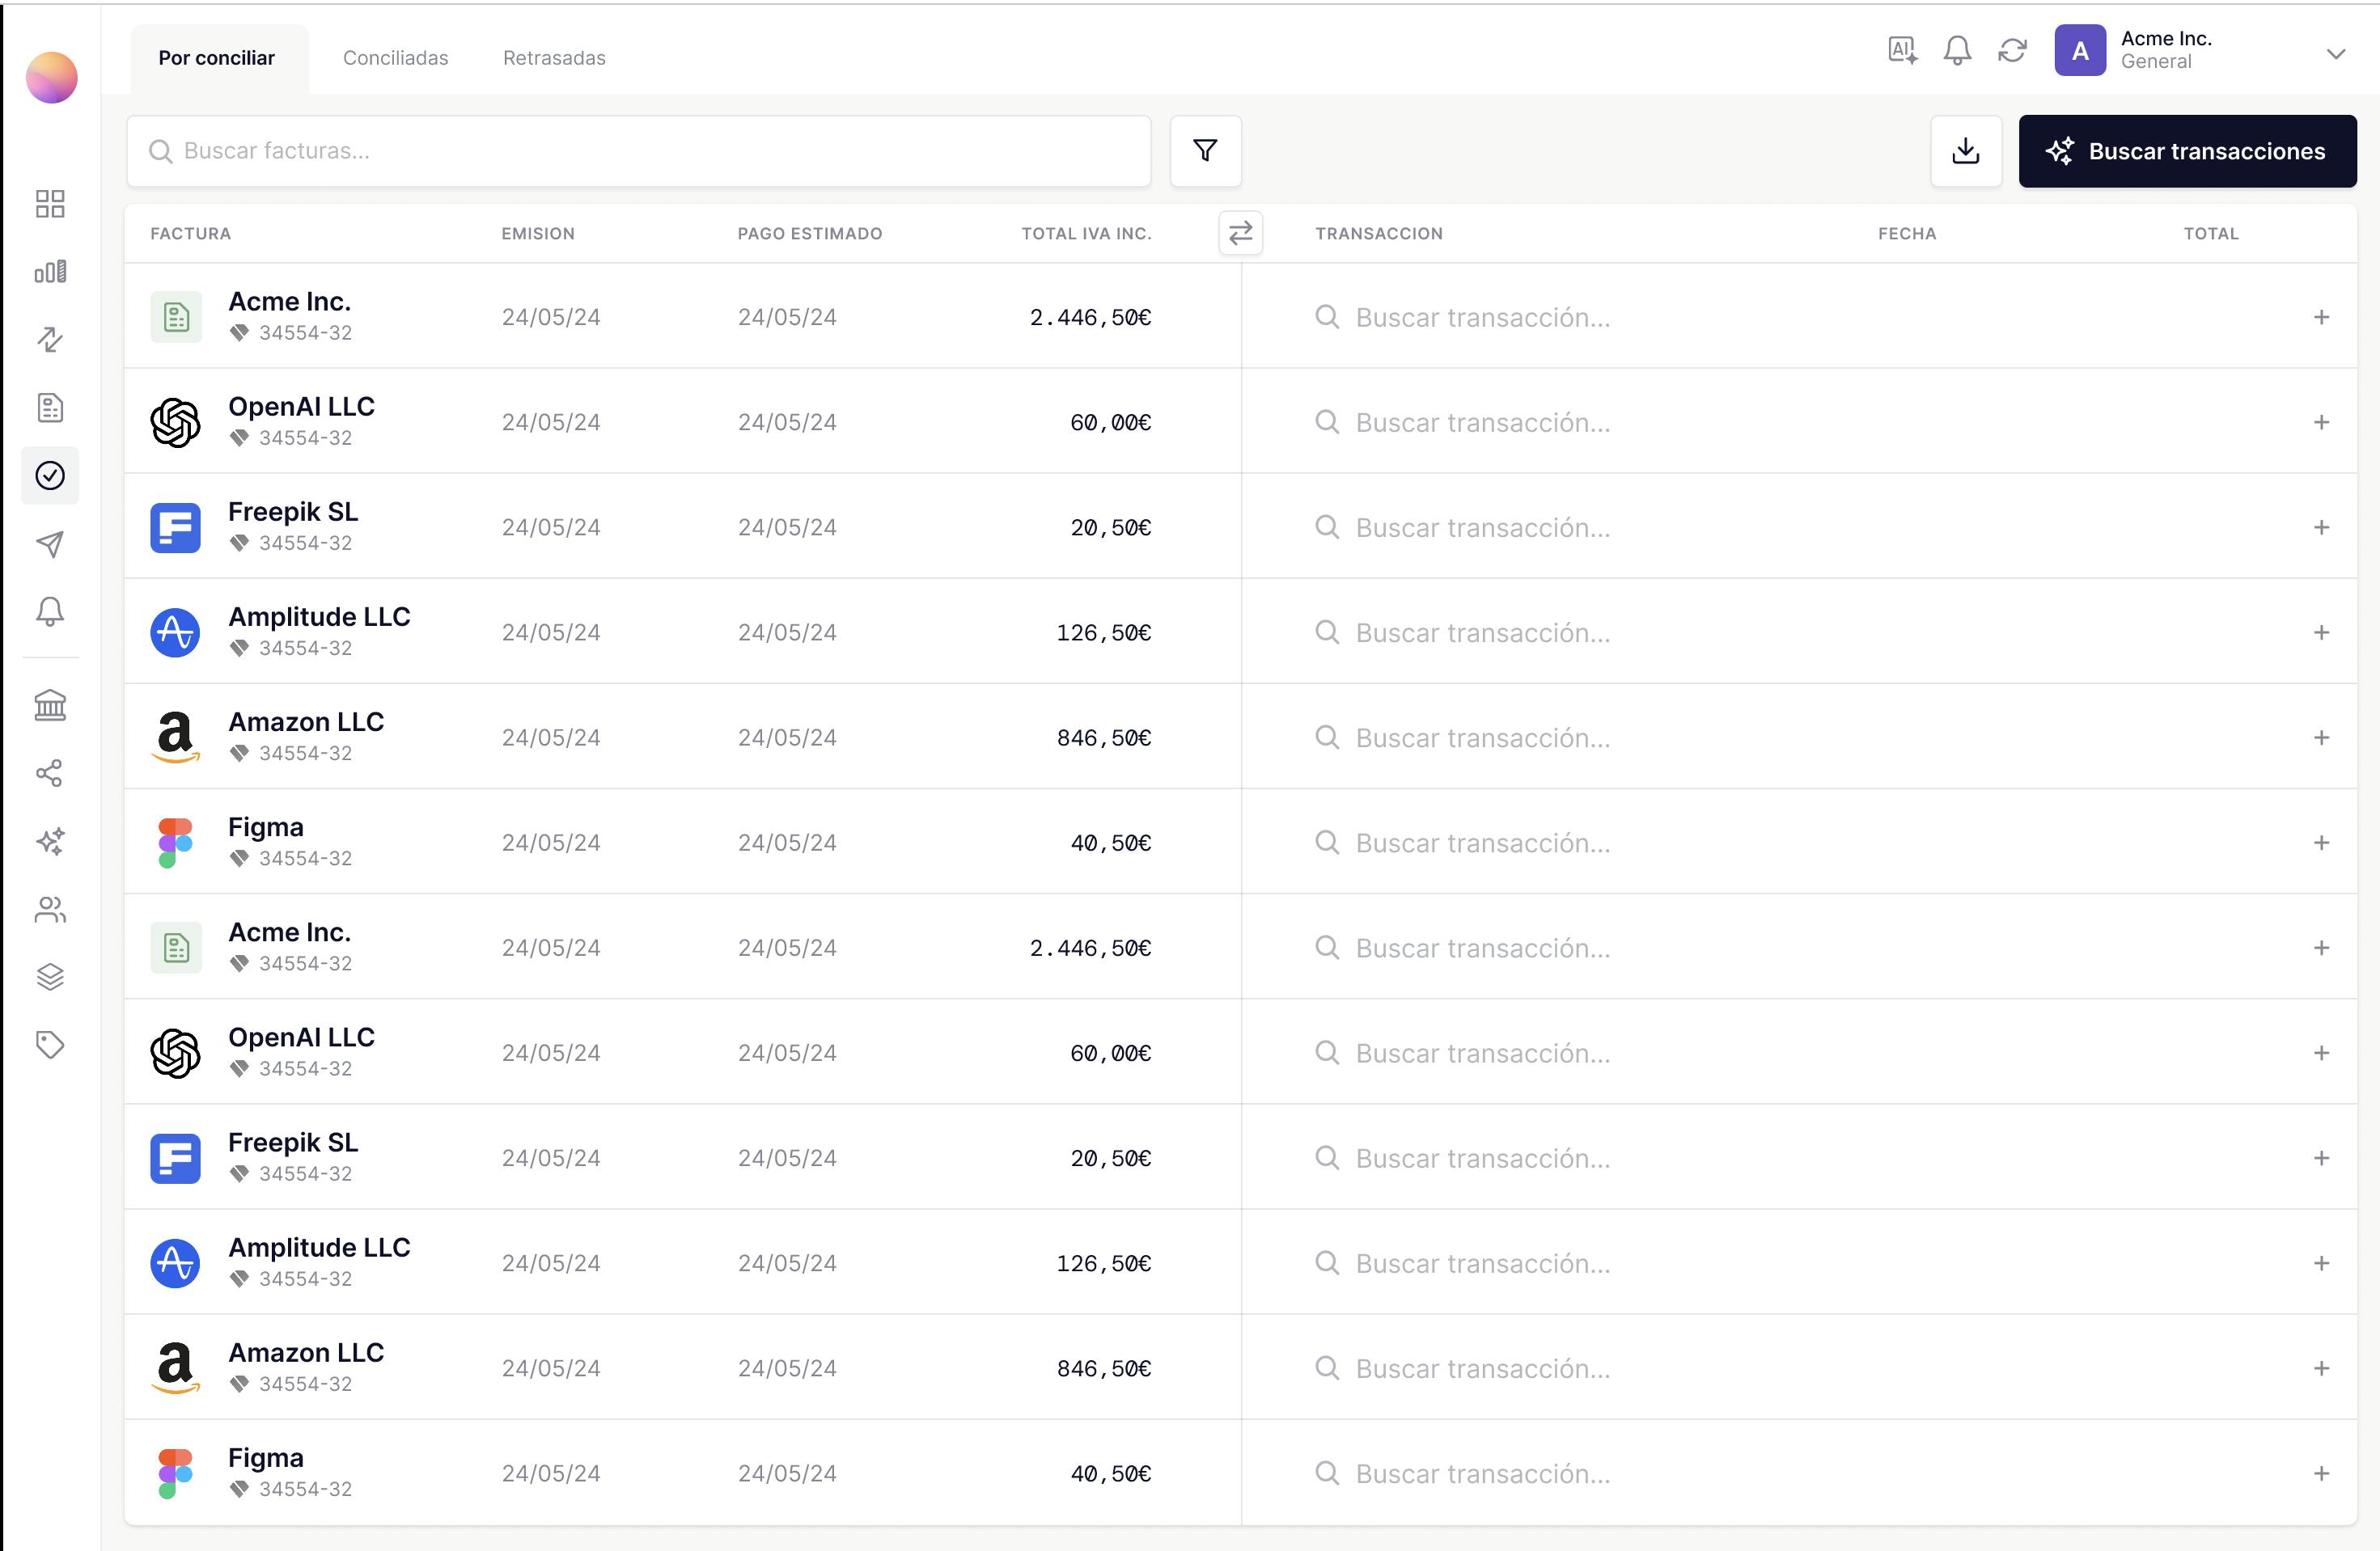Expand the first Acme Inc. row with plus
This screenshot has width=2380, height=1551.
point(2321,317)
